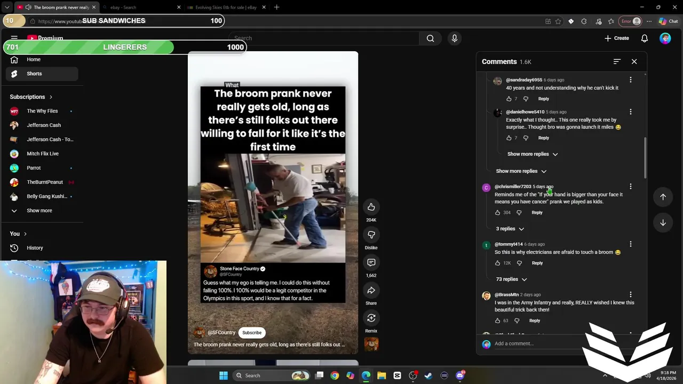Expand the 73 replies thread

511,279
